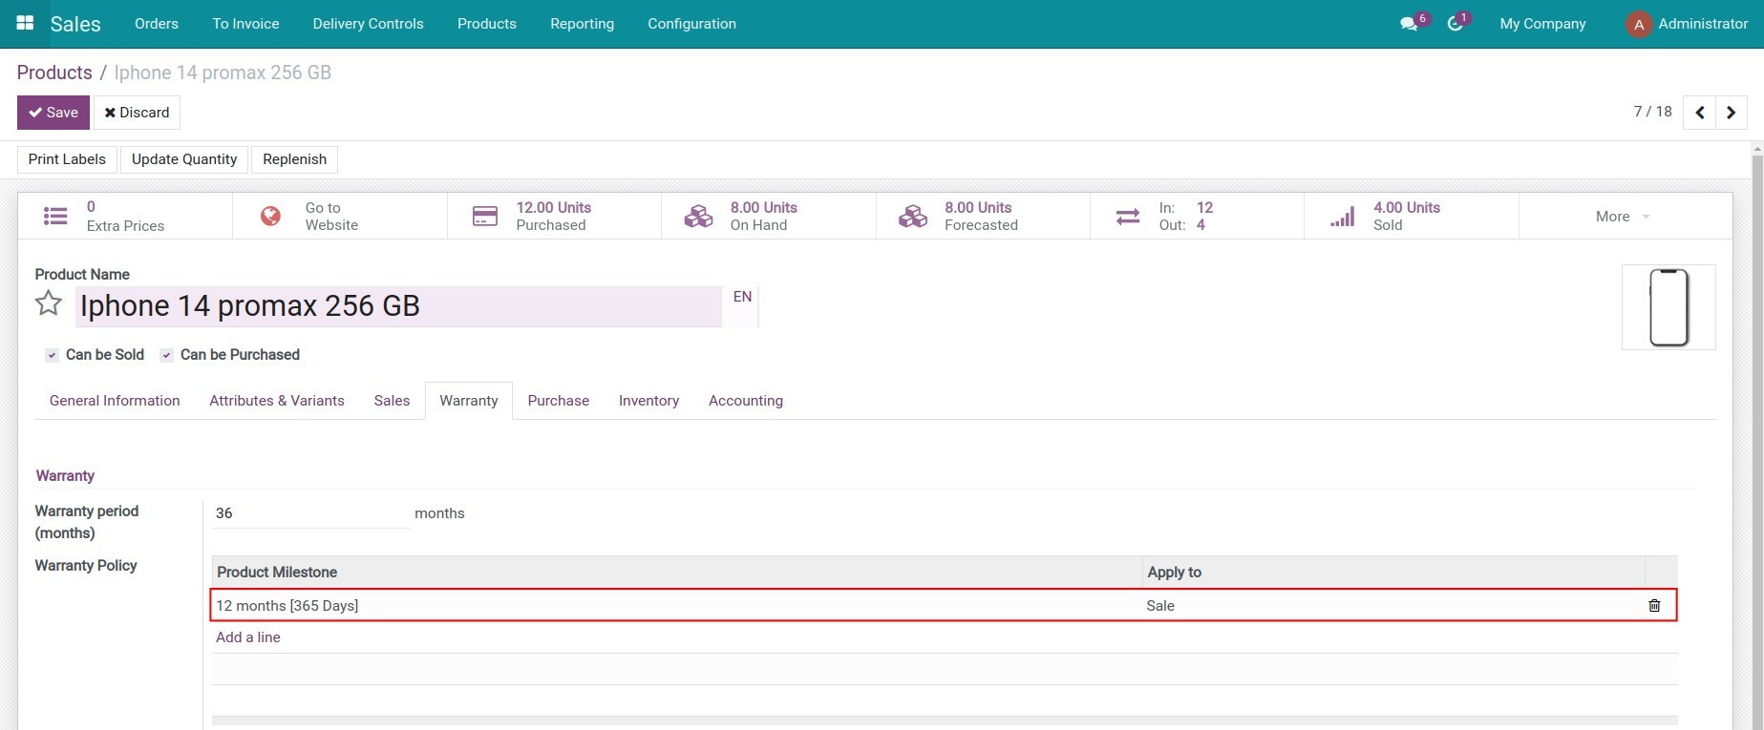1764x730 pixels.
Task: Open the Administrator user menu
Action: pos(1687,24)
